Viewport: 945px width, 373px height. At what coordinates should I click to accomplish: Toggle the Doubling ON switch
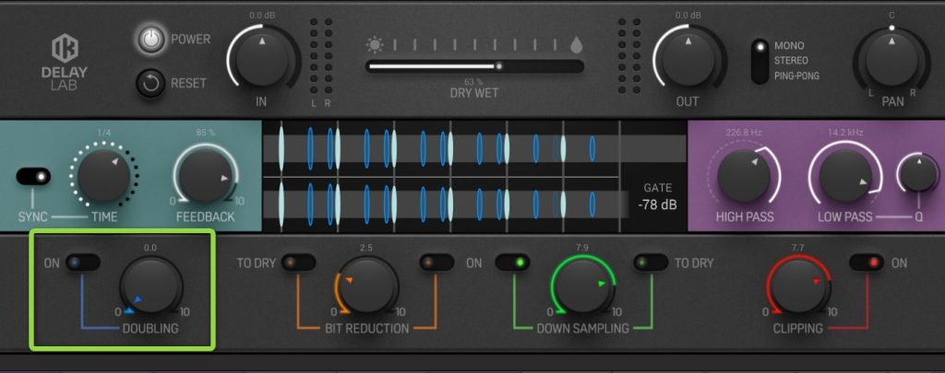click(x=83, y=262)
